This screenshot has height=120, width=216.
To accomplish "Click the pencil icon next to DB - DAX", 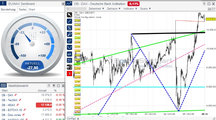I will click(15, 95).
